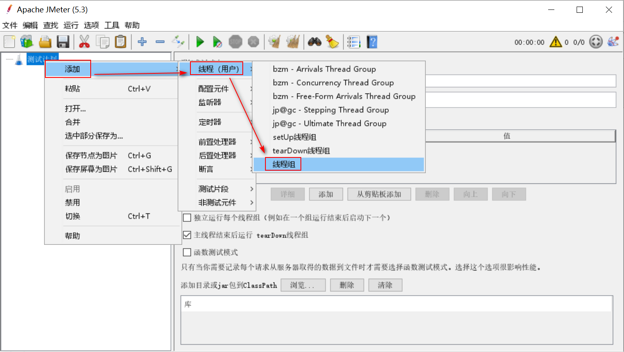
Task: Click the 添加 variable button
Action: pos(326,194)
